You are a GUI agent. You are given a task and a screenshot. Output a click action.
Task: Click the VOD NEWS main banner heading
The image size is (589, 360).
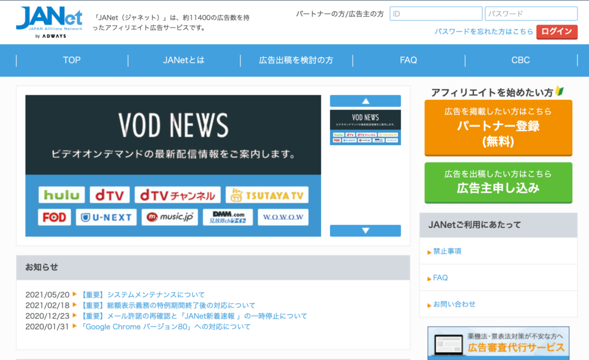(x=173, y=125)
